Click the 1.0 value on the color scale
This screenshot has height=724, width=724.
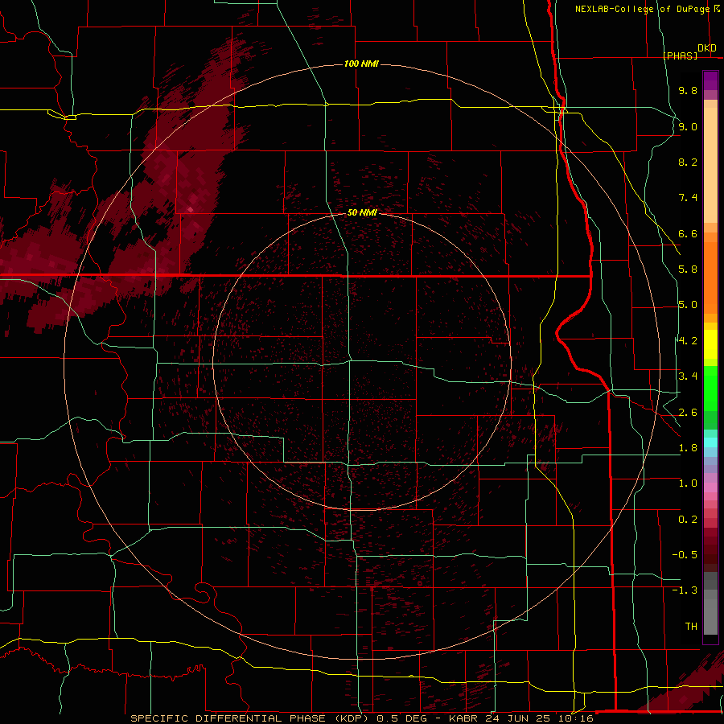point(688,483)
